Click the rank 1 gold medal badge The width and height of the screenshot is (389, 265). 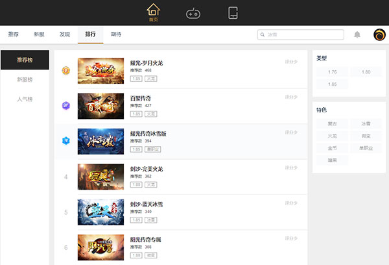[65, 71]
